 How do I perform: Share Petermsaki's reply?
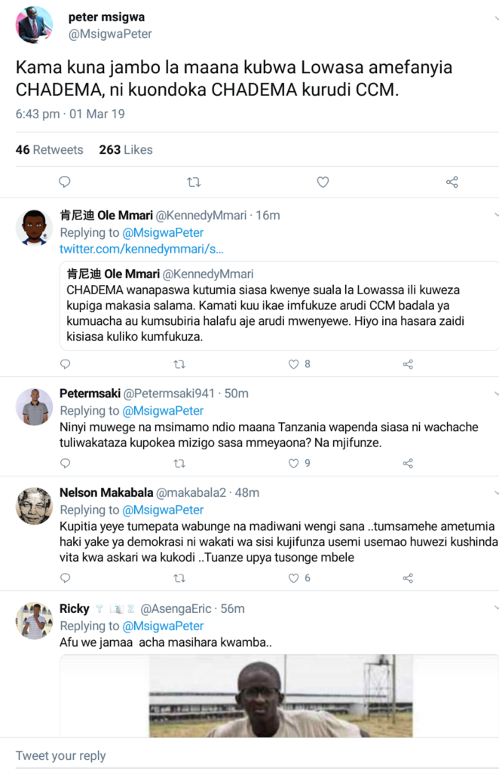click(x=408, y=464)
